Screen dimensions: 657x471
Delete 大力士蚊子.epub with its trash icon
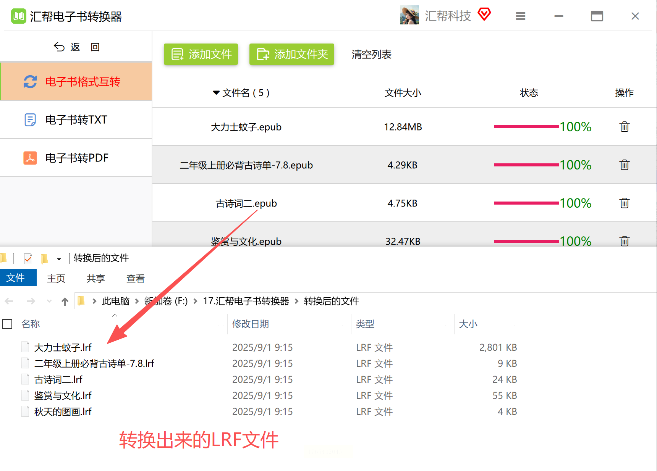[624, 127]
